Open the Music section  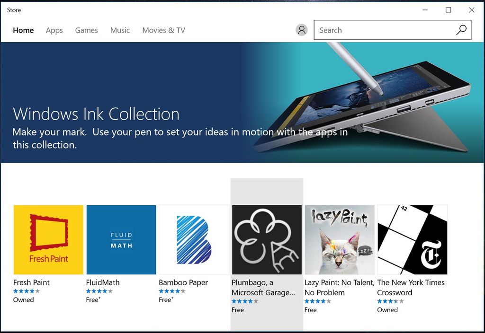120,30
